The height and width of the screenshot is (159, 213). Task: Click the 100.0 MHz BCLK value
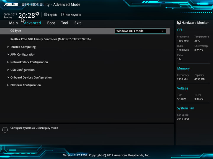tap(183, 50)
